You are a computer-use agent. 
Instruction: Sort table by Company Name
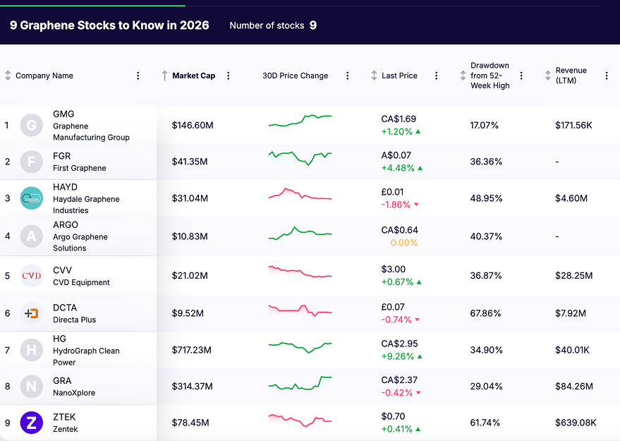point(8,76)
